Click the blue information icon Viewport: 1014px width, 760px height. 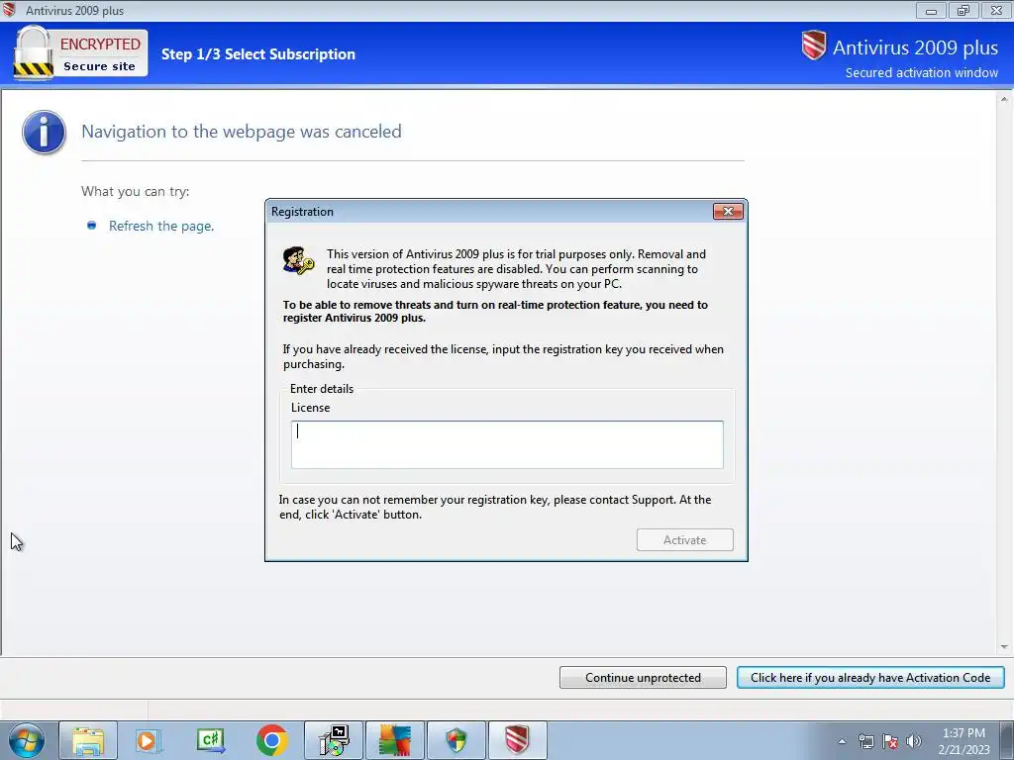click(x=44, y=132)
